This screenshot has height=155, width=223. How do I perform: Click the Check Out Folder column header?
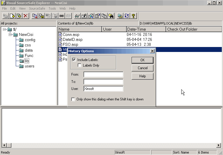pos(194,29)
